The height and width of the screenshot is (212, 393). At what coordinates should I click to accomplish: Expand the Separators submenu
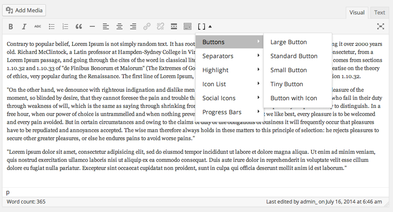(x=229, y=56)
